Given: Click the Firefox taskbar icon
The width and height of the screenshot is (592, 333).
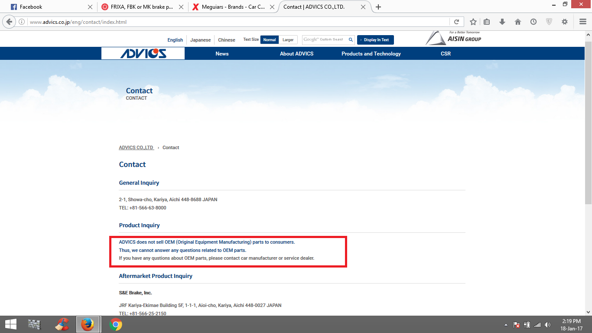Looking at the screenshot, I should [88, 324].
